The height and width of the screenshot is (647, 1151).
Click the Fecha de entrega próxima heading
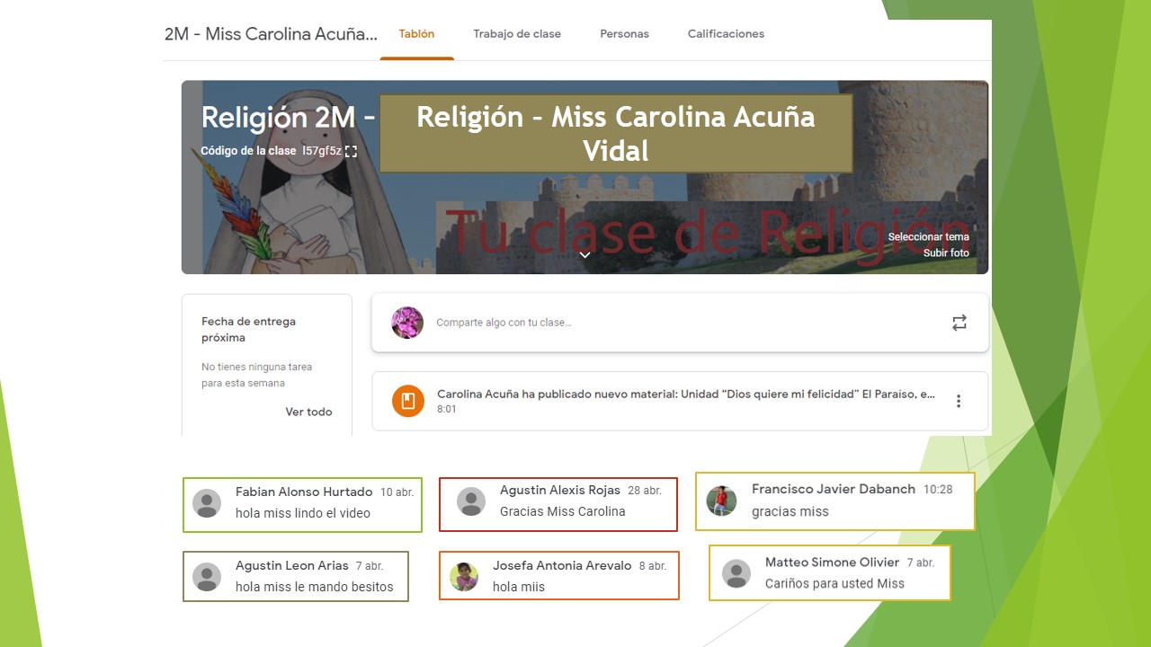(248, 329)
